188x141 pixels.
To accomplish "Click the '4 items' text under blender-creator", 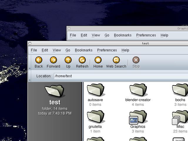I will coord(138,105).
